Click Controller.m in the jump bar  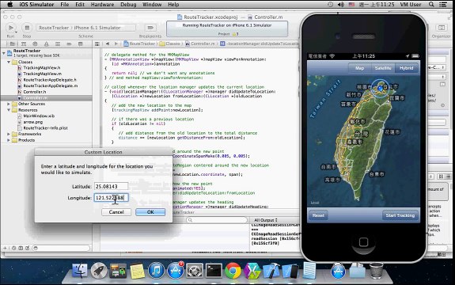click(200, 44)
